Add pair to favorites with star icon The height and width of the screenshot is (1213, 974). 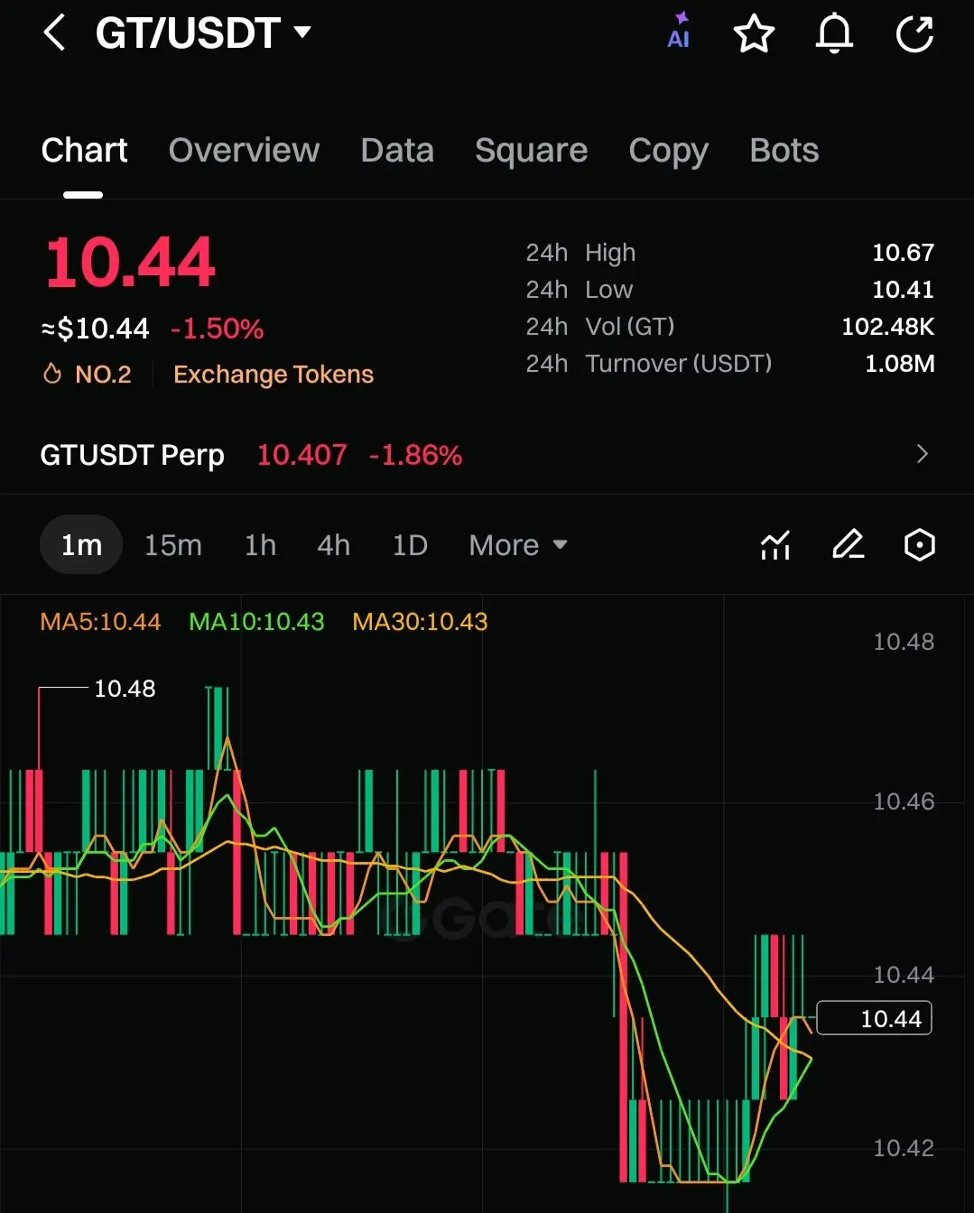tap(754, 34)
